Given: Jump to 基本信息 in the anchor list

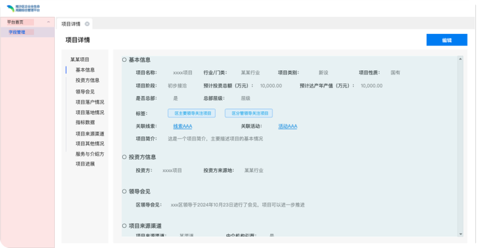Looking at the screenshot, I should tap(85, 70).
